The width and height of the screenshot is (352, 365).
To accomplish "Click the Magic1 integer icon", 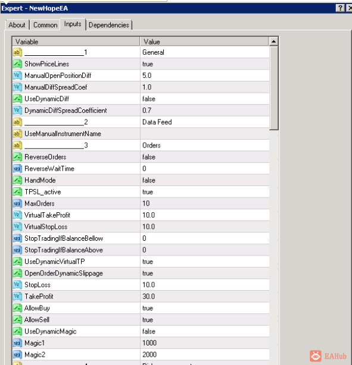I will (17, 343).
